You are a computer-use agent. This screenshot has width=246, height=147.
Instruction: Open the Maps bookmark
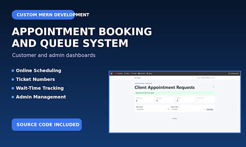127,73
